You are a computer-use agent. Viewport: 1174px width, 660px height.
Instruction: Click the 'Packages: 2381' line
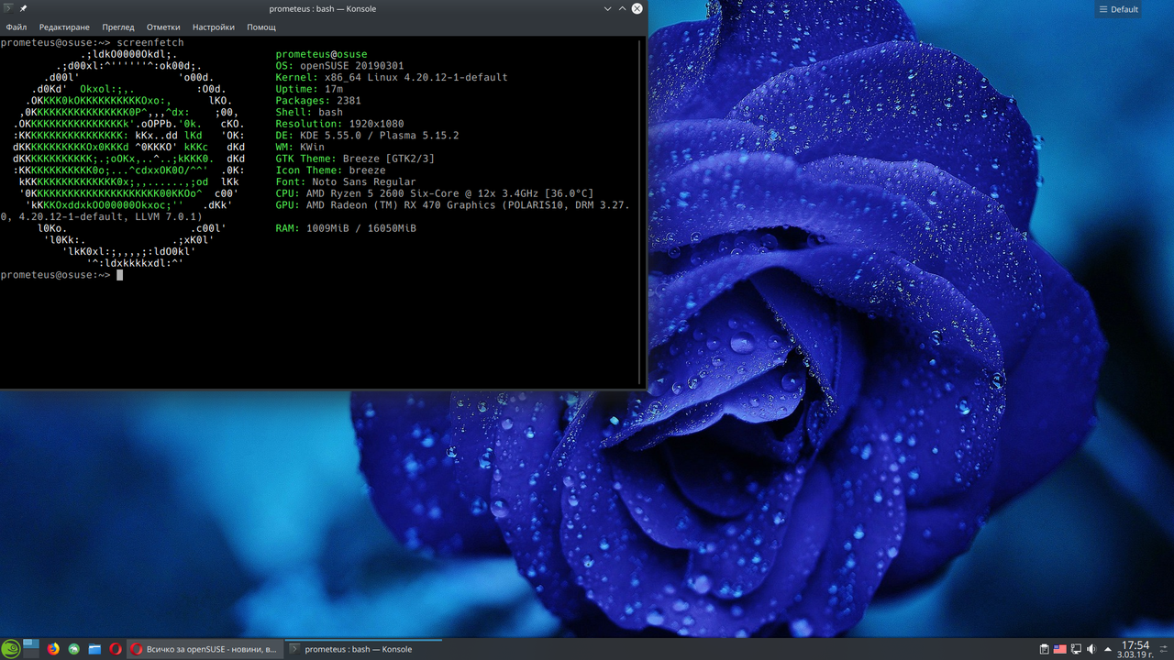tap(318, 101)
